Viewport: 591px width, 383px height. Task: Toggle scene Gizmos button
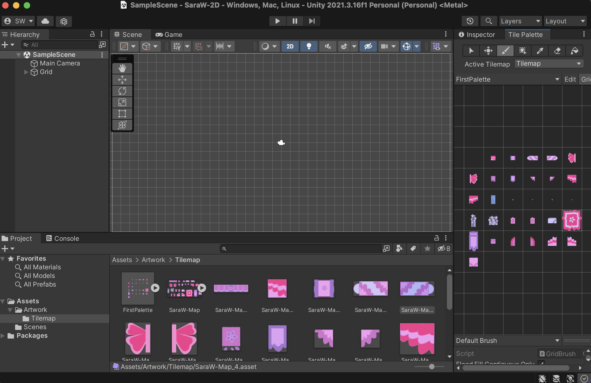[406, 46]
